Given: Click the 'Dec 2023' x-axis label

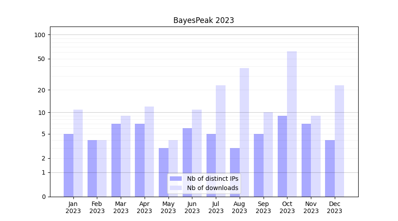Looking at the screenshot, I should tap(334, 207).
